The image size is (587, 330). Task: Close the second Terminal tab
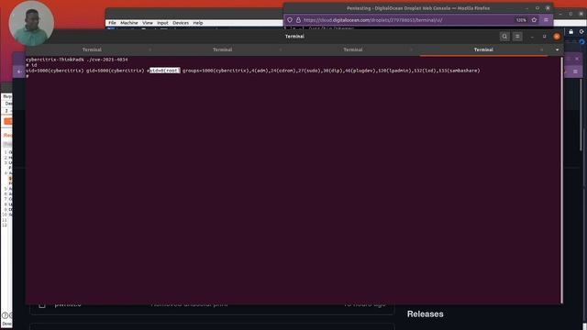pos(281,49)
